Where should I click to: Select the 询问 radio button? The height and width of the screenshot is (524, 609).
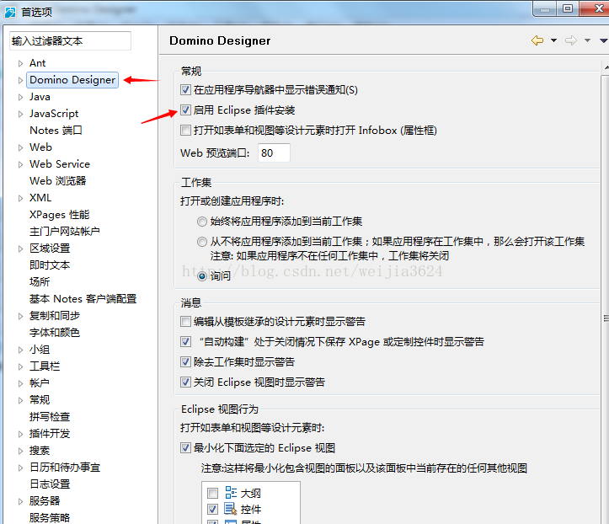[x=202, y=276]
